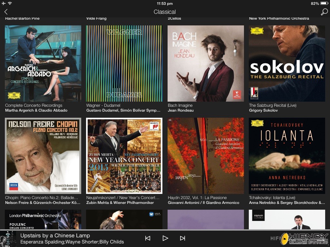The image size is (330, 247).
Task: Select the Wagner Dudamel album cover
Action: [x=124, y=64]
